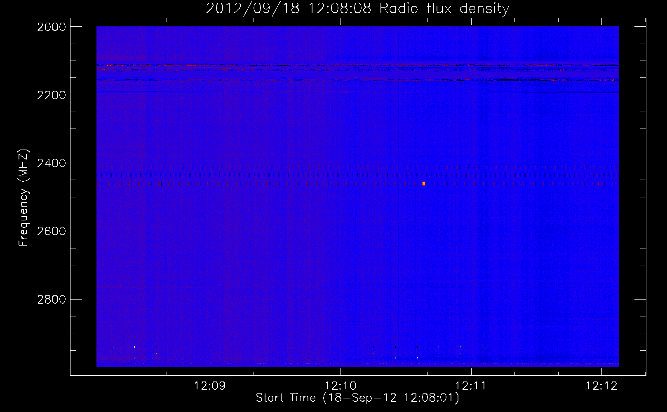Select the 2800 frequency tick label

51,300
